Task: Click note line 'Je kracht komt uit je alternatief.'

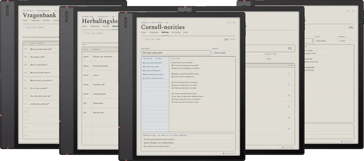Action: tap(182, 62)
